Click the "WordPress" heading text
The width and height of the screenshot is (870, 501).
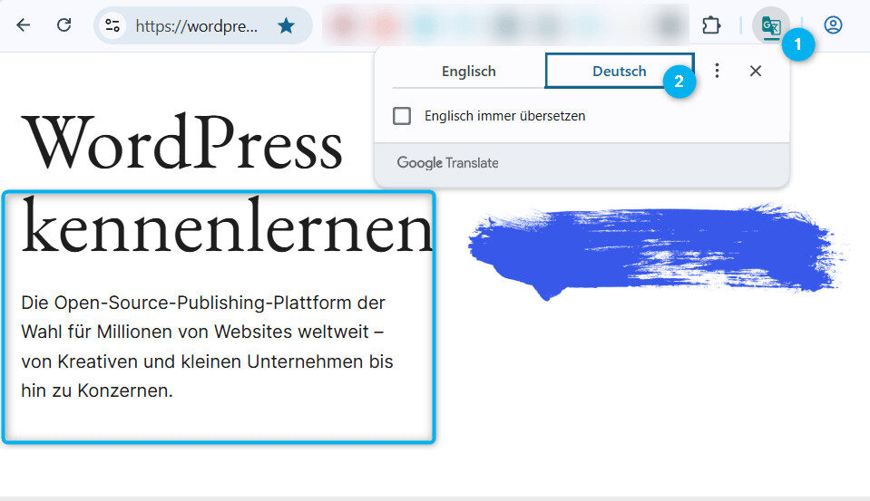point(182,145)
